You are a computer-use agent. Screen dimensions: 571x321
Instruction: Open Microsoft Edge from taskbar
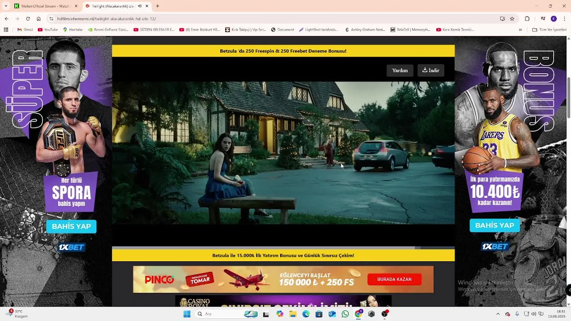click(306, 314)
